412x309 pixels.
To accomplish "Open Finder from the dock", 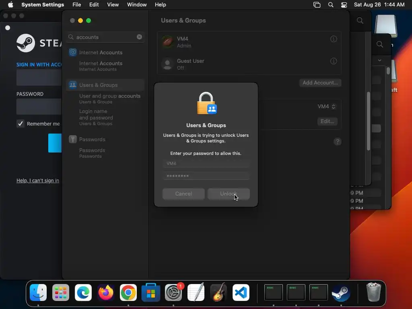I will 38,293.
